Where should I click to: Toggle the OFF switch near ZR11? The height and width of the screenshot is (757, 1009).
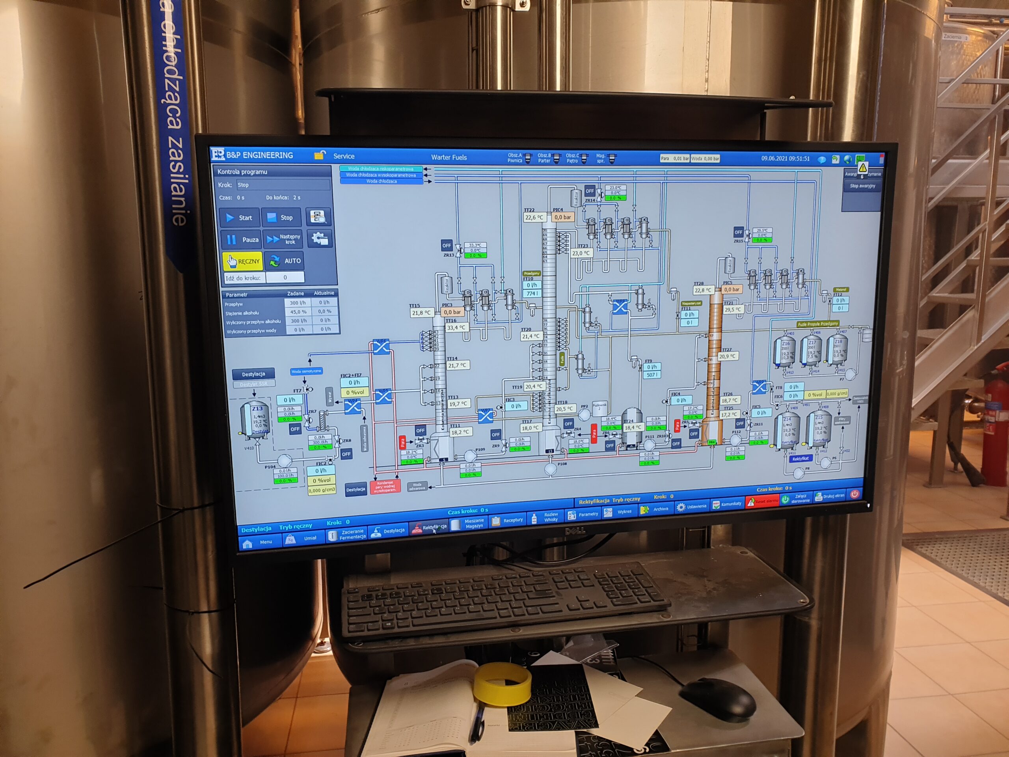tap(740, 423)
